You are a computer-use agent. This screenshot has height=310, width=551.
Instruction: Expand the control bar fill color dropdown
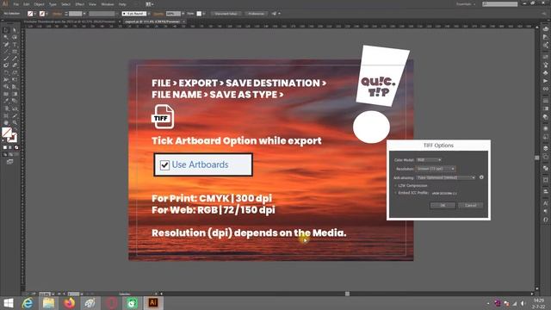pos(34,14)
